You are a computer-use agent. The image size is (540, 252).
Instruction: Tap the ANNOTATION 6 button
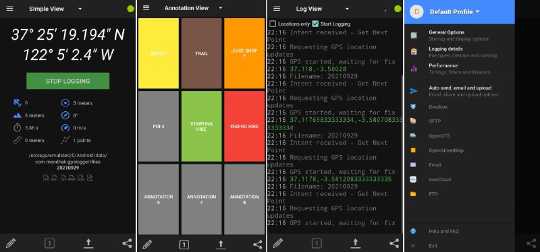click(x=159, y=199)
